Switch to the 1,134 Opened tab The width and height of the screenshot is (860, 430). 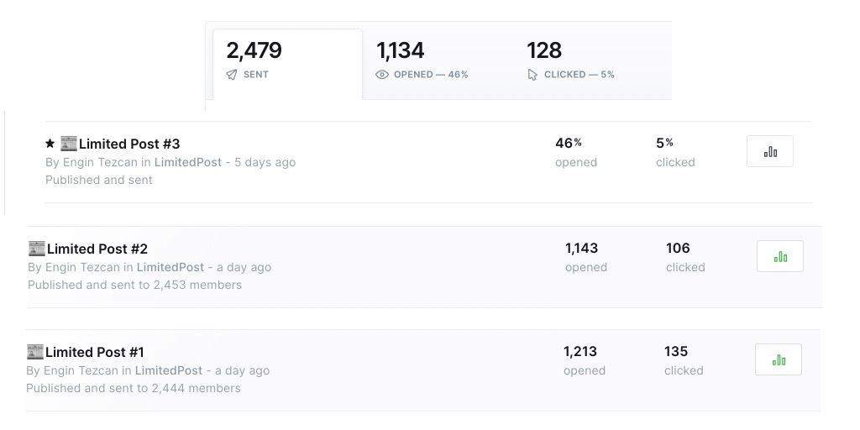[x=437, y=60]
